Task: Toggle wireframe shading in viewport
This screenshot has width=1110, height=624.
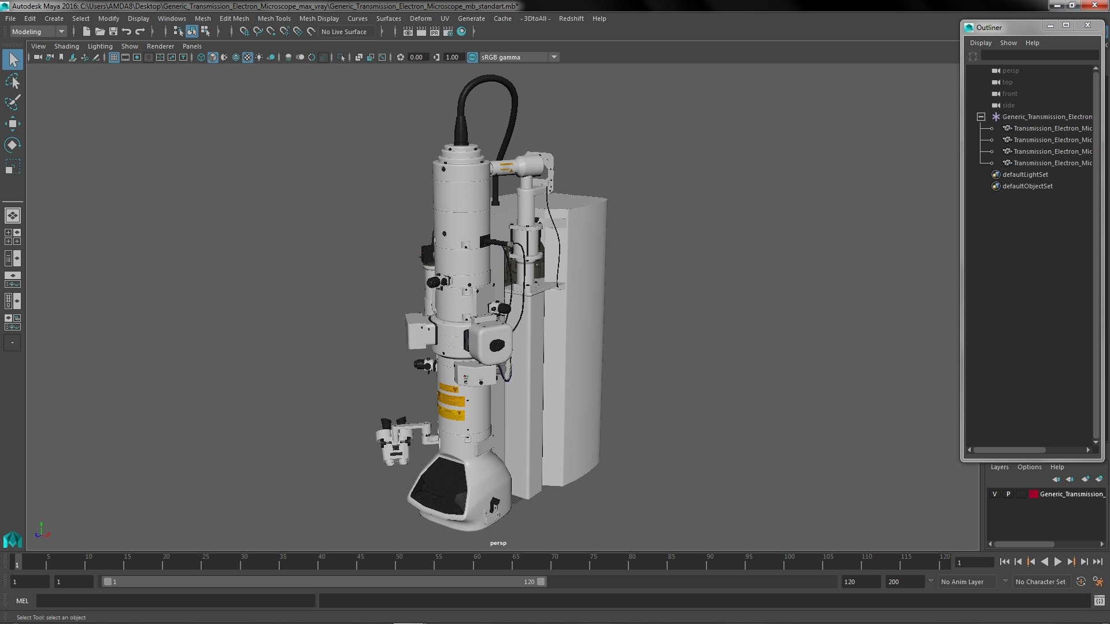Action: (201, 57)
